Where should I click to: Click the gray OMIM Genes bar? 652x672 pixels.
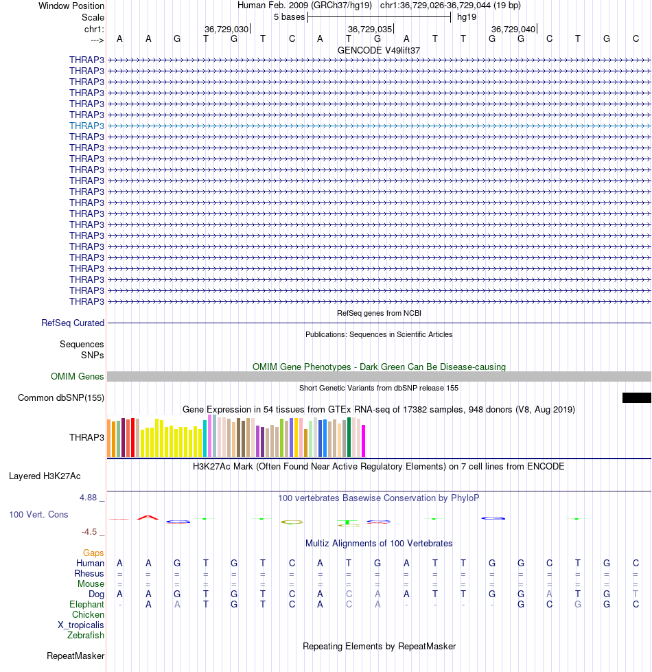[x=379, y=376]
